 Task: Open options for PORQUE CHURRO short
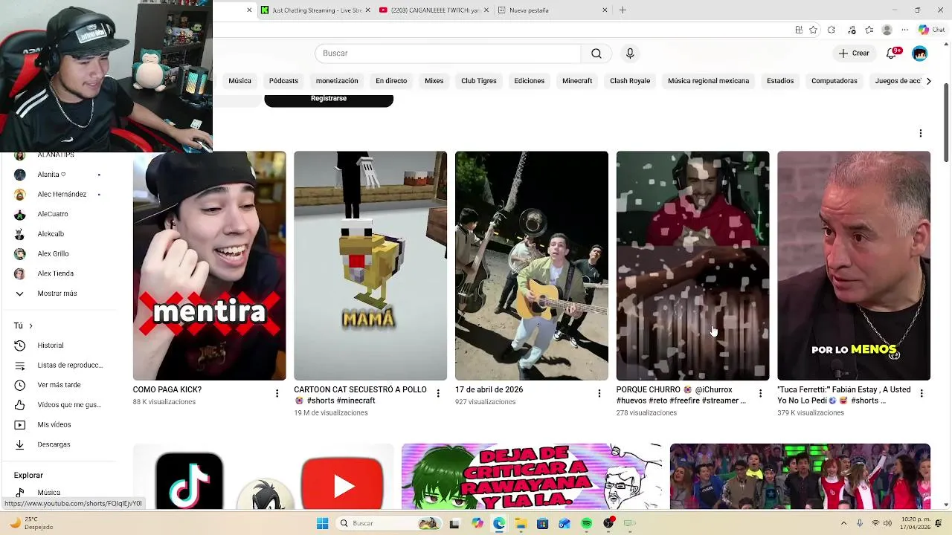(760, 393)
